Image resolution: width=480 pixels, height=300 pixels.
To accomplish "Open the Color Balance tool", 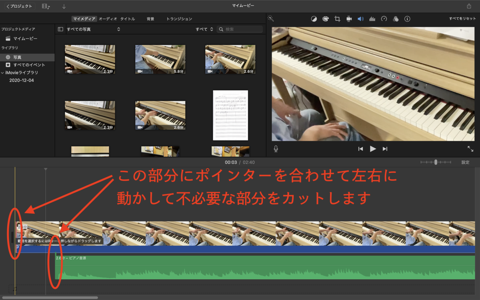I will tap(314, 18).
